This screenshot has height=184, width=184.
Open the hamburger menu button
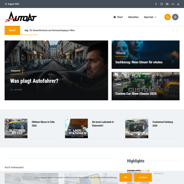point(175,17)
